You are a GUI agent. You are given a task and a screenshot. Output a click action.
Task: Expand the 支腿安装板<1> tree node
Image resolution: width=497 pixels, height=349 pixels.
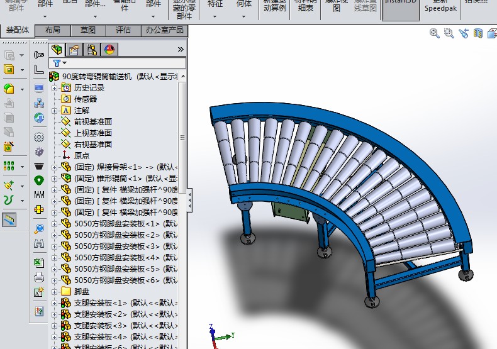pos(54,303)
